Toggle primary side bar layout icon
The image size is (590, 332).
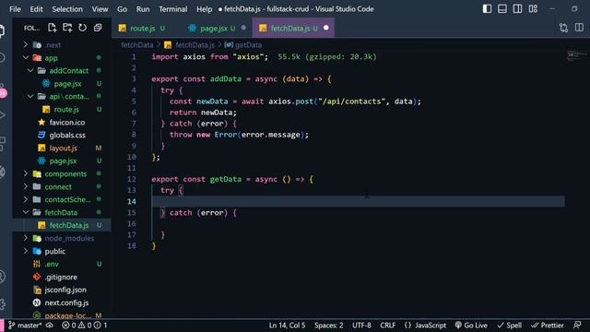(x=487, y=8)
